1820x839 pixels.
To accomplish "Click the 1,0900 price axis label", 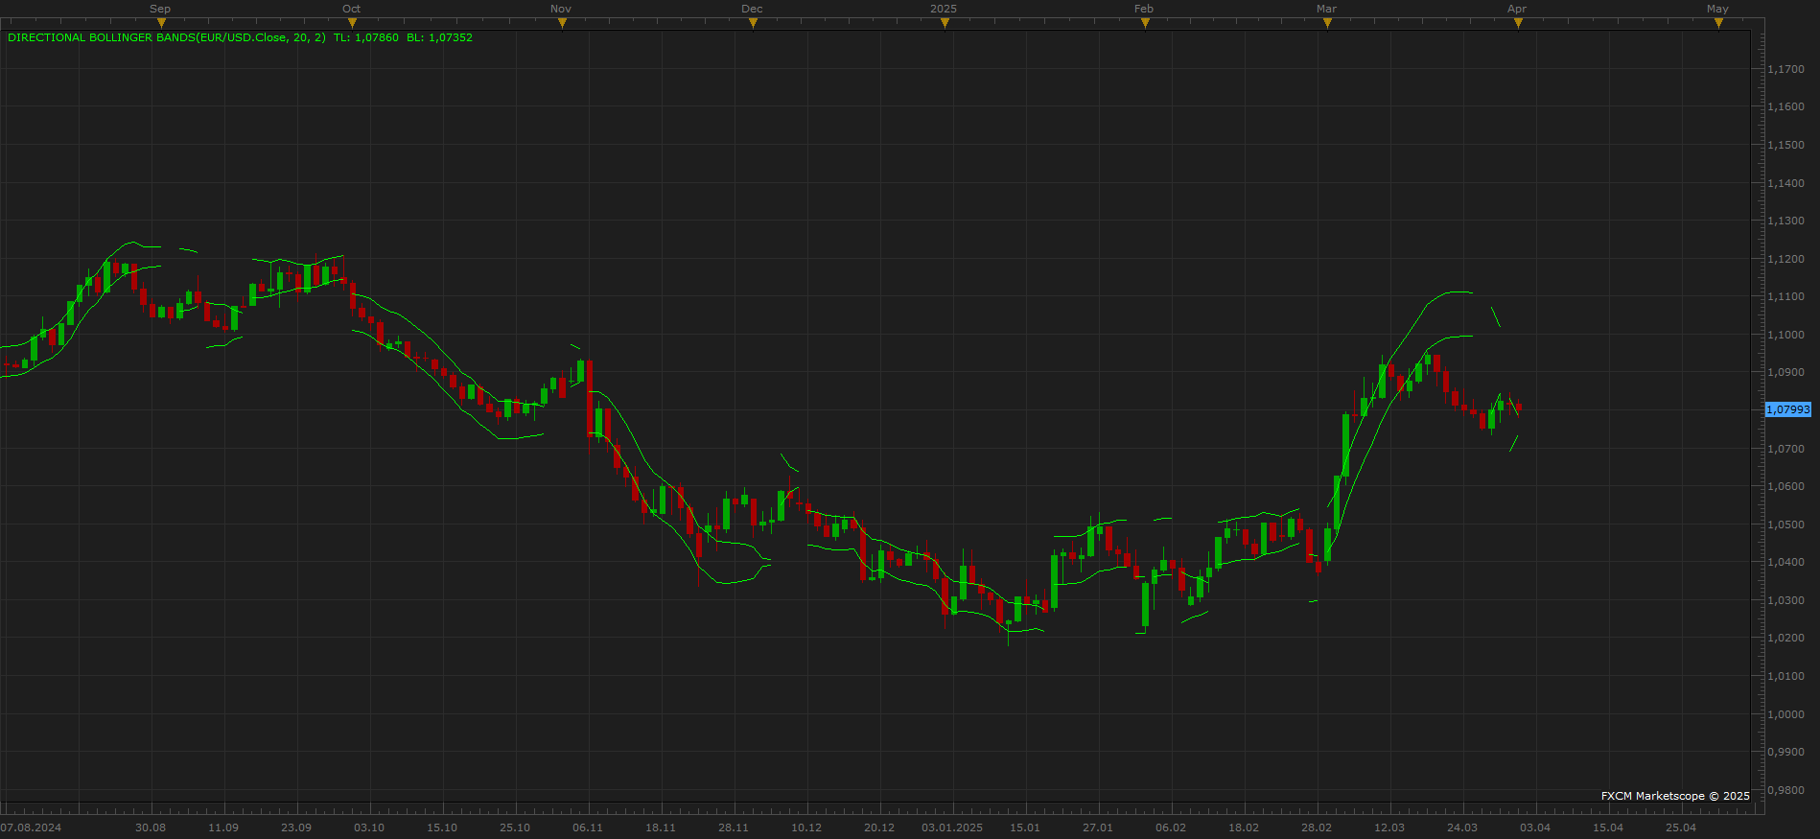I will tap(1786, 372).
